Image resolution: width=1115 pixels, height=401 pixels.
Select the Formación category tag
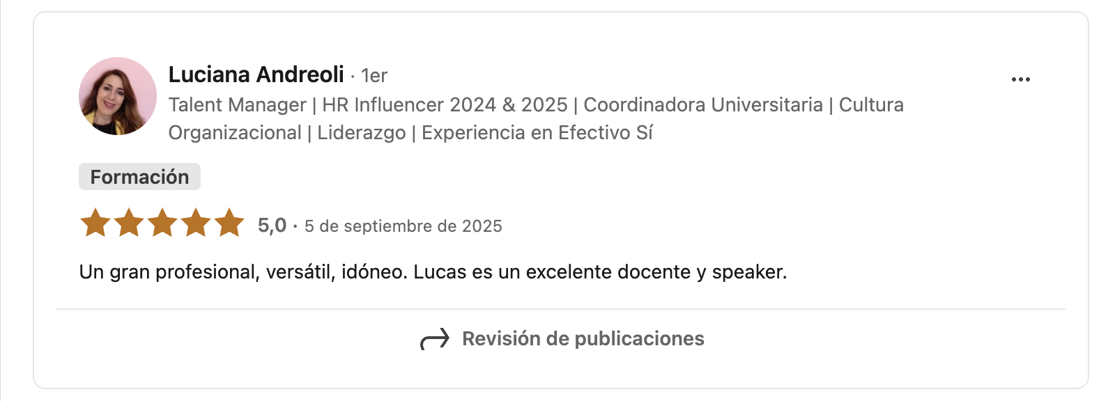(139, 177)
